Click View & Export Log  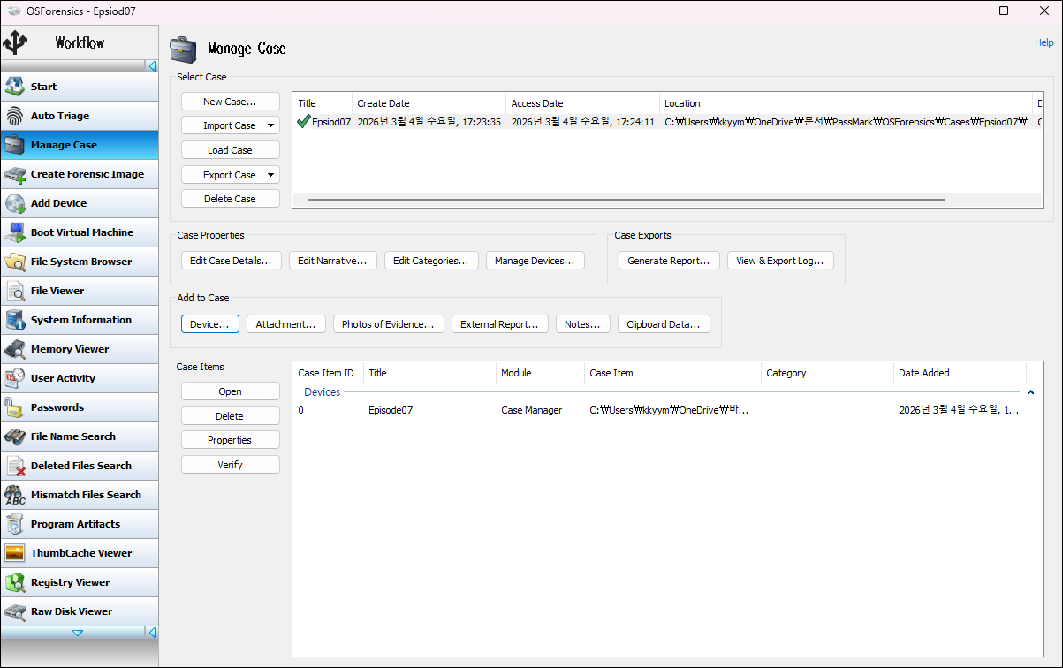point(780,261)
